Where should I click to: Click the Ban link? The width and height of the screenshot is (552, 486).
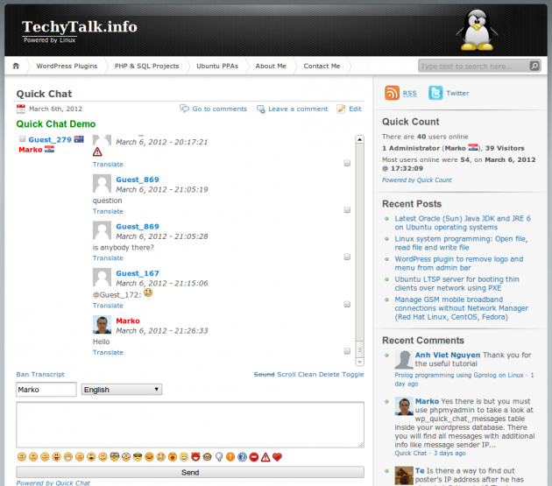[23, 375]
